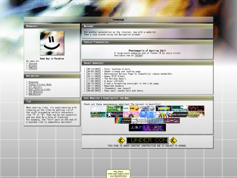This screenshot has width=237, height=178.
Task: Click the aikoNET green badge
Action: pyautogui.click(x=98, y=115)
